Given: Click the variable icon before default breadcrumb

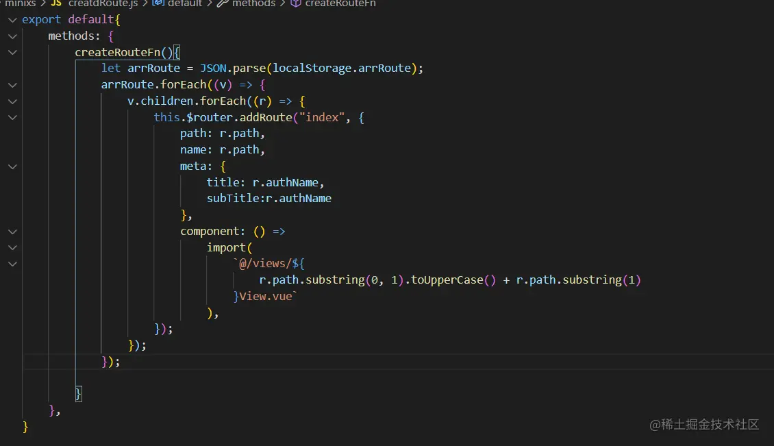Looking at the screenshot, I should pos(158,3).
